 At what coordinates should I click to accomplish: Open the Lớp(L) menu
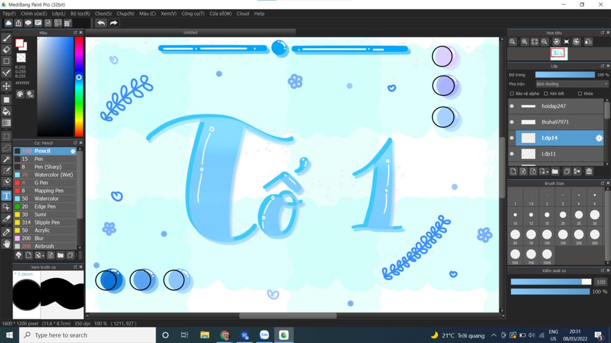(58, 14)
